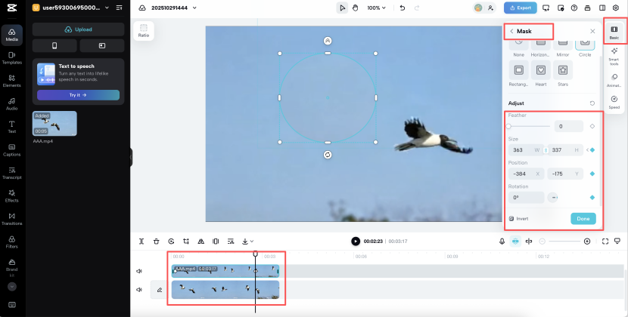The image size is (628, 317).
Task: Open the Elements panel
Action: click(11, 82)
